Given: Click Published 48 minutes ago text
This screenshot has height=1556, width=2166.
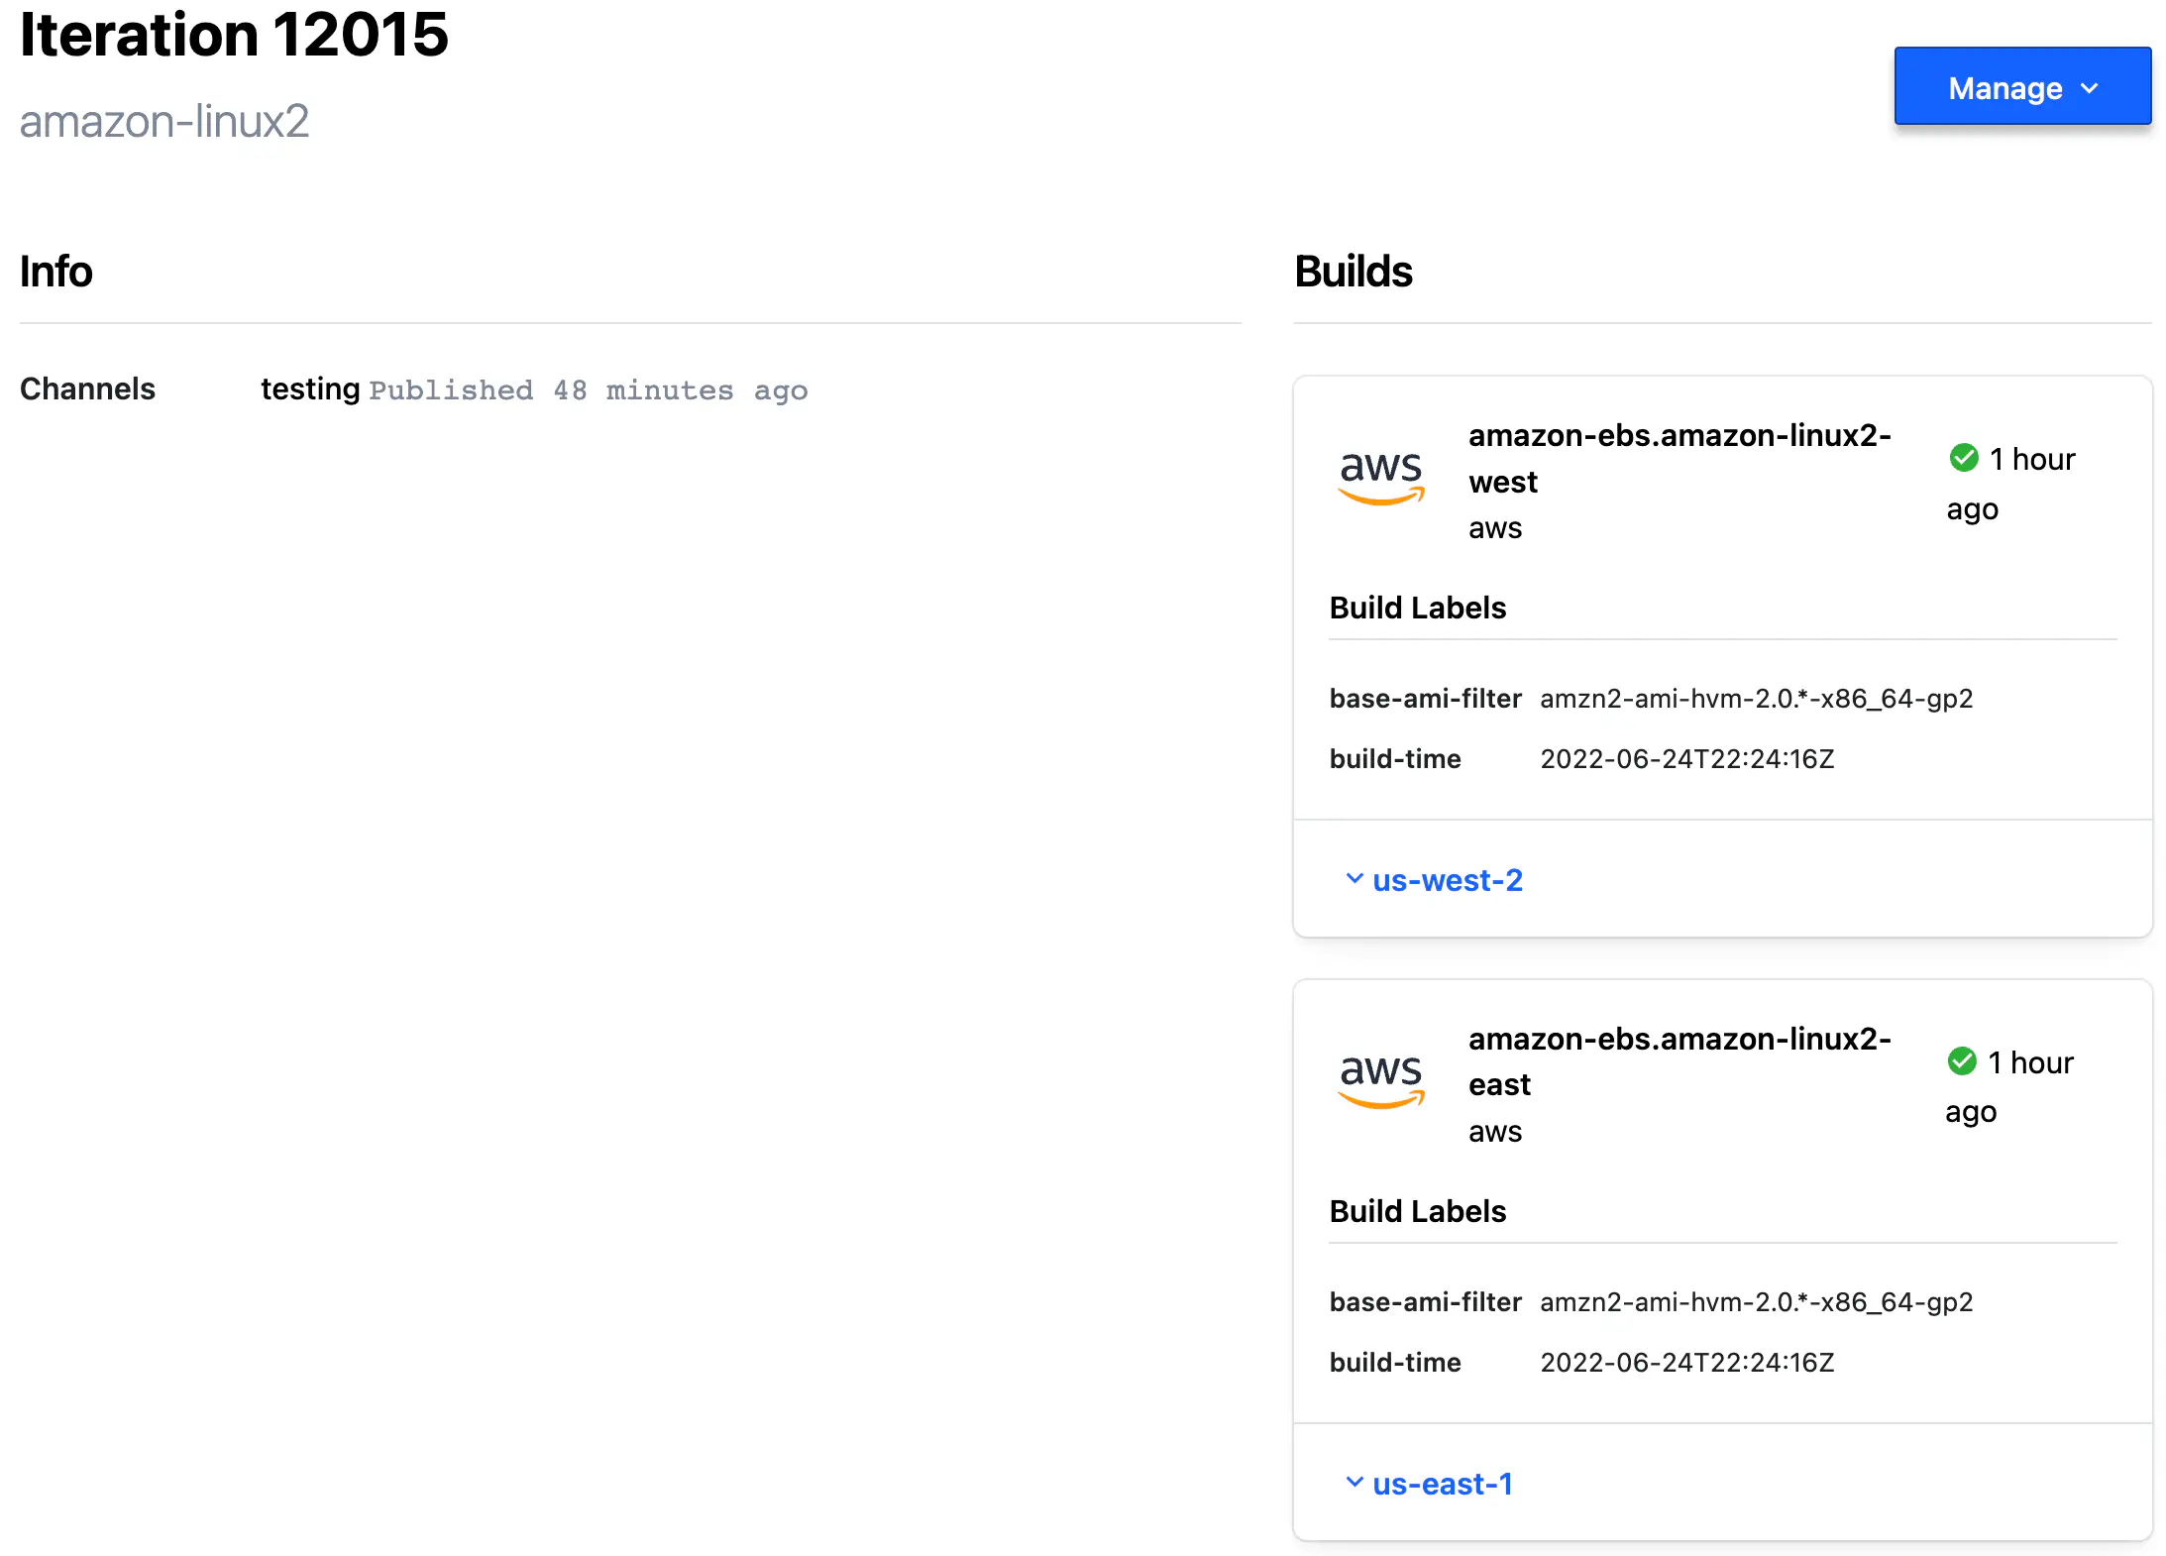Looking at the screenshot, I should tap(589, 390).
